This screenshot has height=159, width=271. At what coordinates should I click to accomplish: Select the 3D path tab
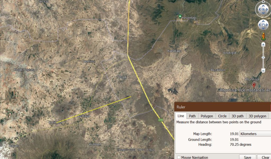(x=237, y=116)
